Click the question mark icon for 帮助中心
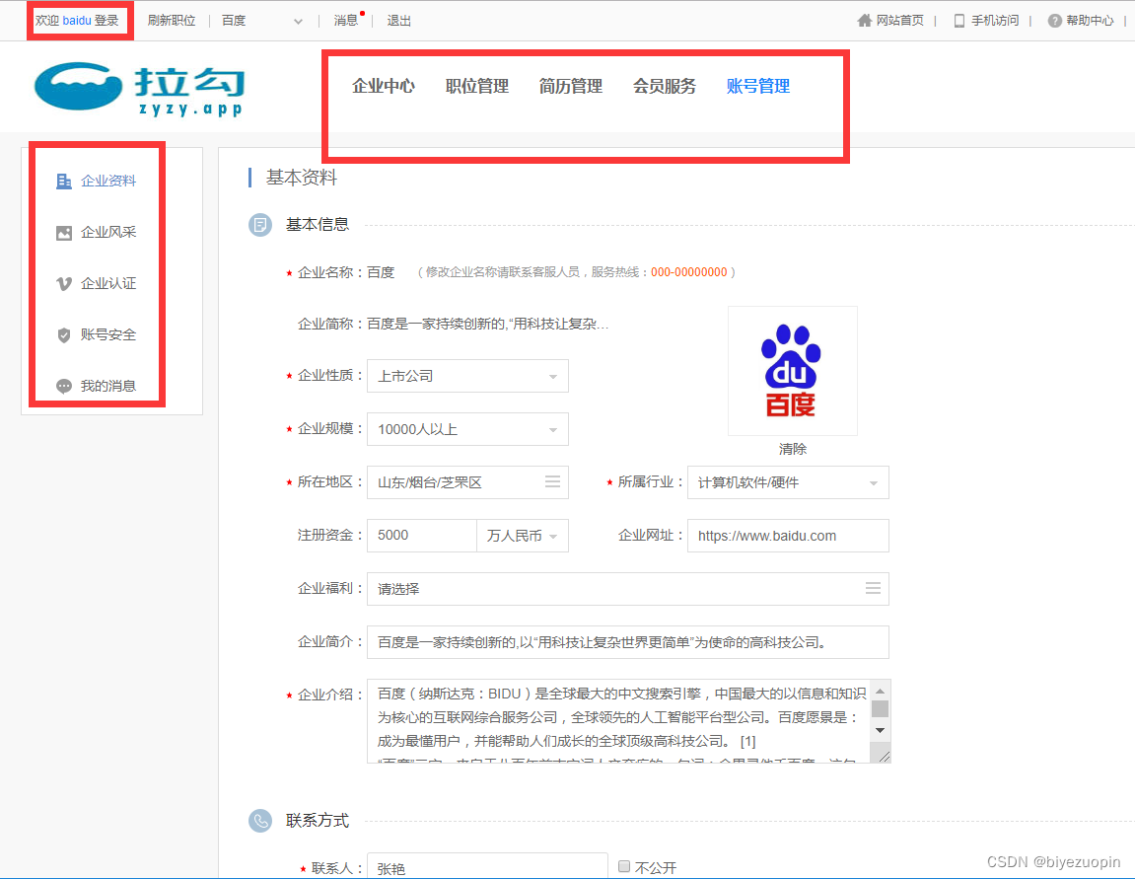 pyautogui.click(x=1055, y=21)
